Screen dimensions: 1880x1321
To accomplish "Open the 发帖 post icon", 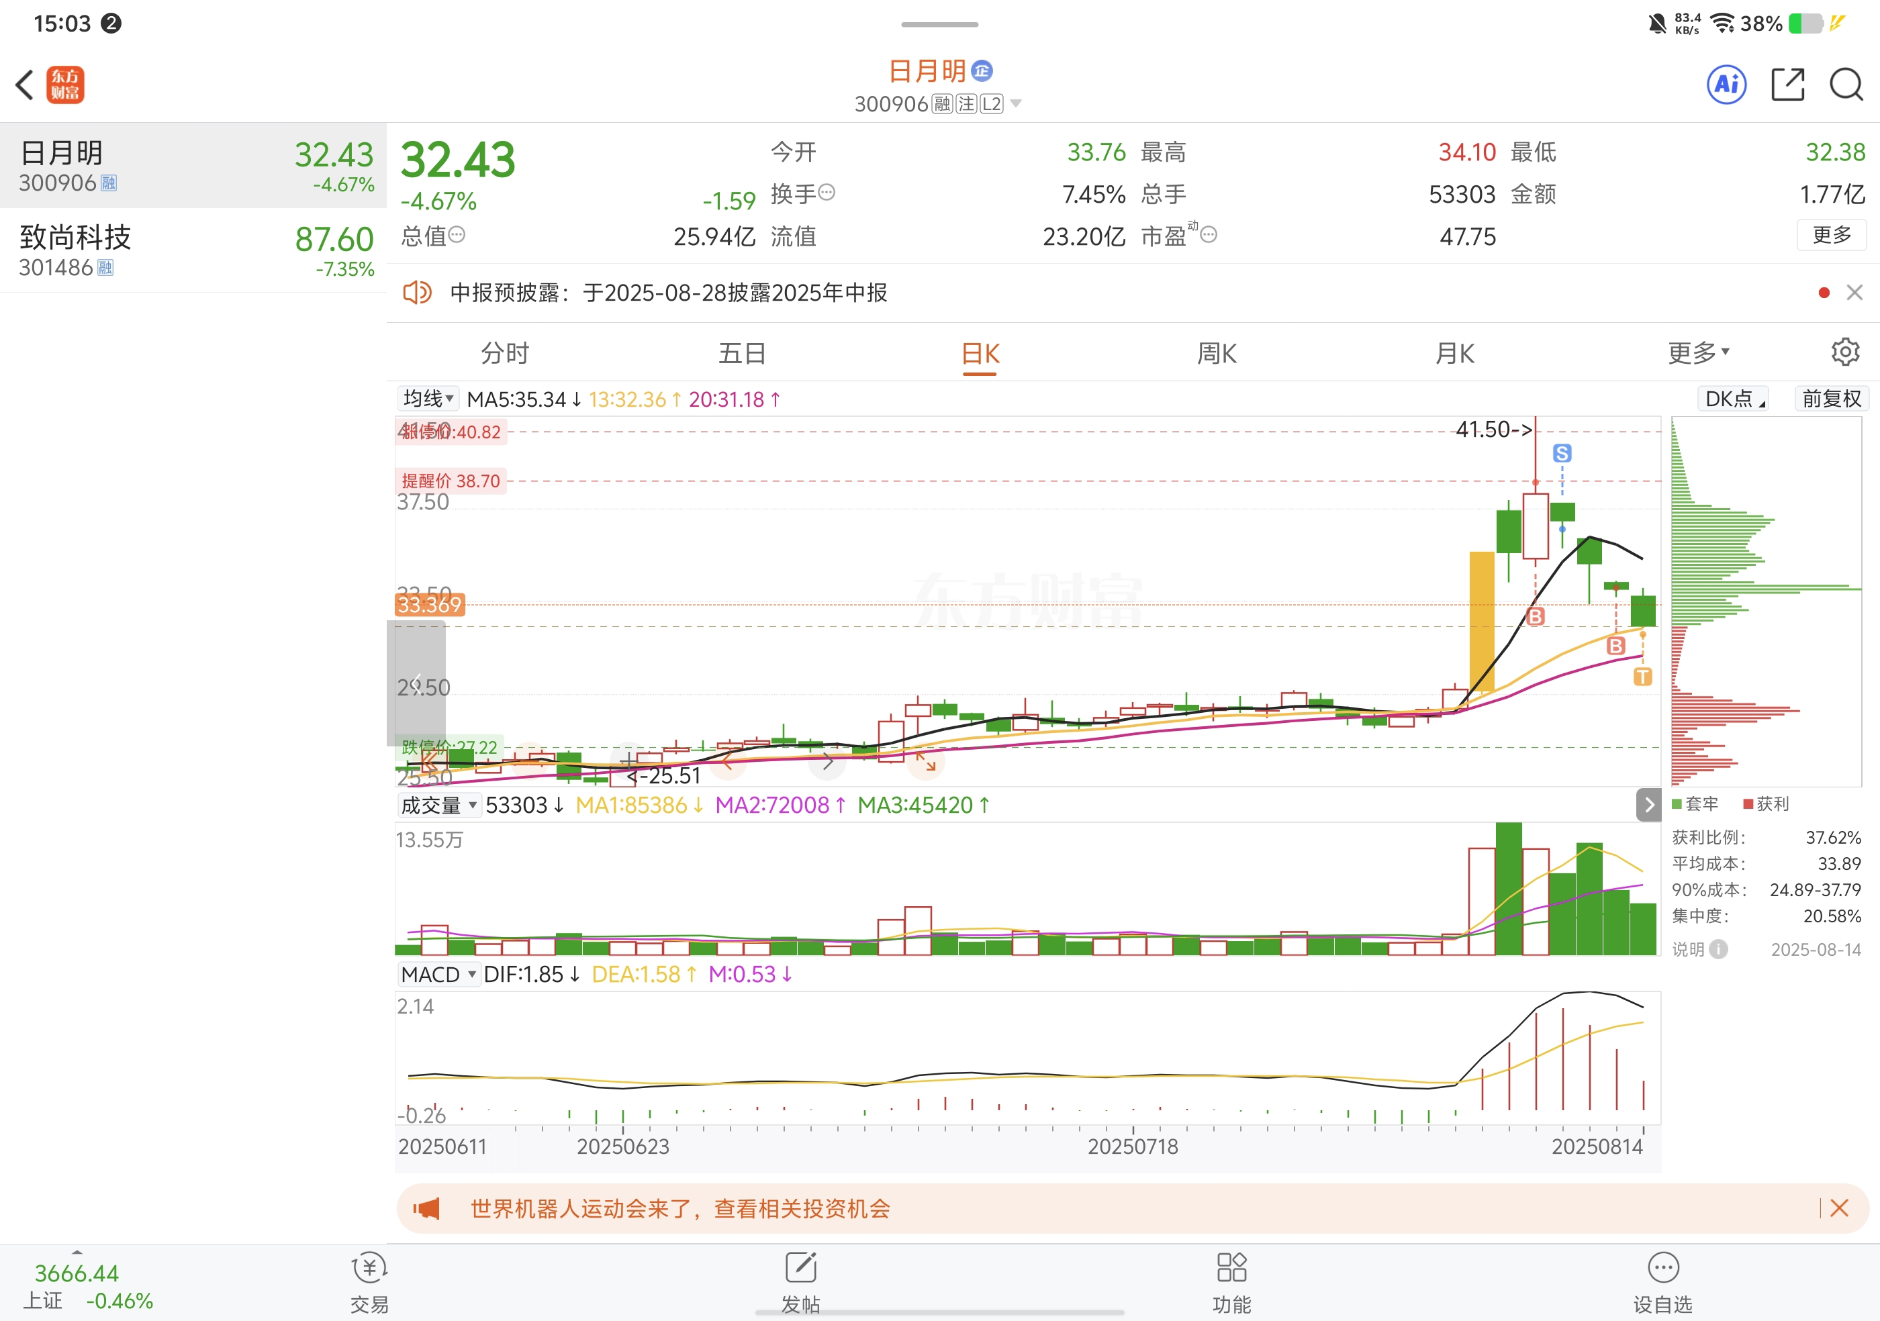I will [801, 1268].
